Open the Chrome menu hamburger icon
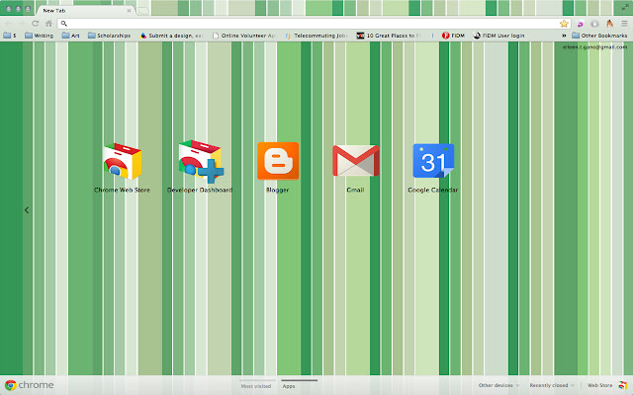This screenshot has width=633, height=395. coord(624,24)
